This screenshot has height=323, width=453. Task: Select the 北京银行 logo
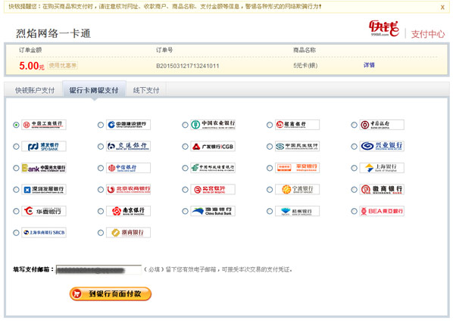point(213,189)
